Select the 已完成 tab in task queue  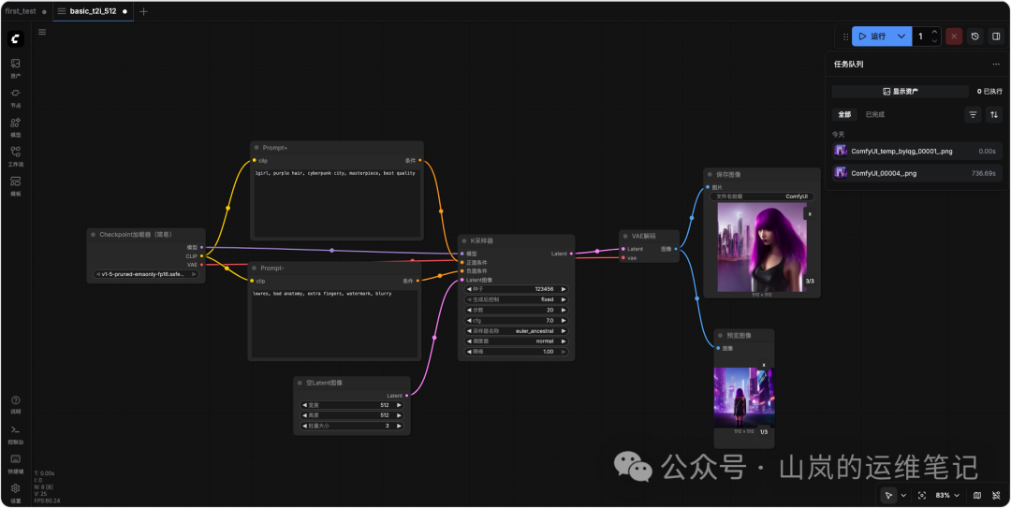click(x=874, y=114)
